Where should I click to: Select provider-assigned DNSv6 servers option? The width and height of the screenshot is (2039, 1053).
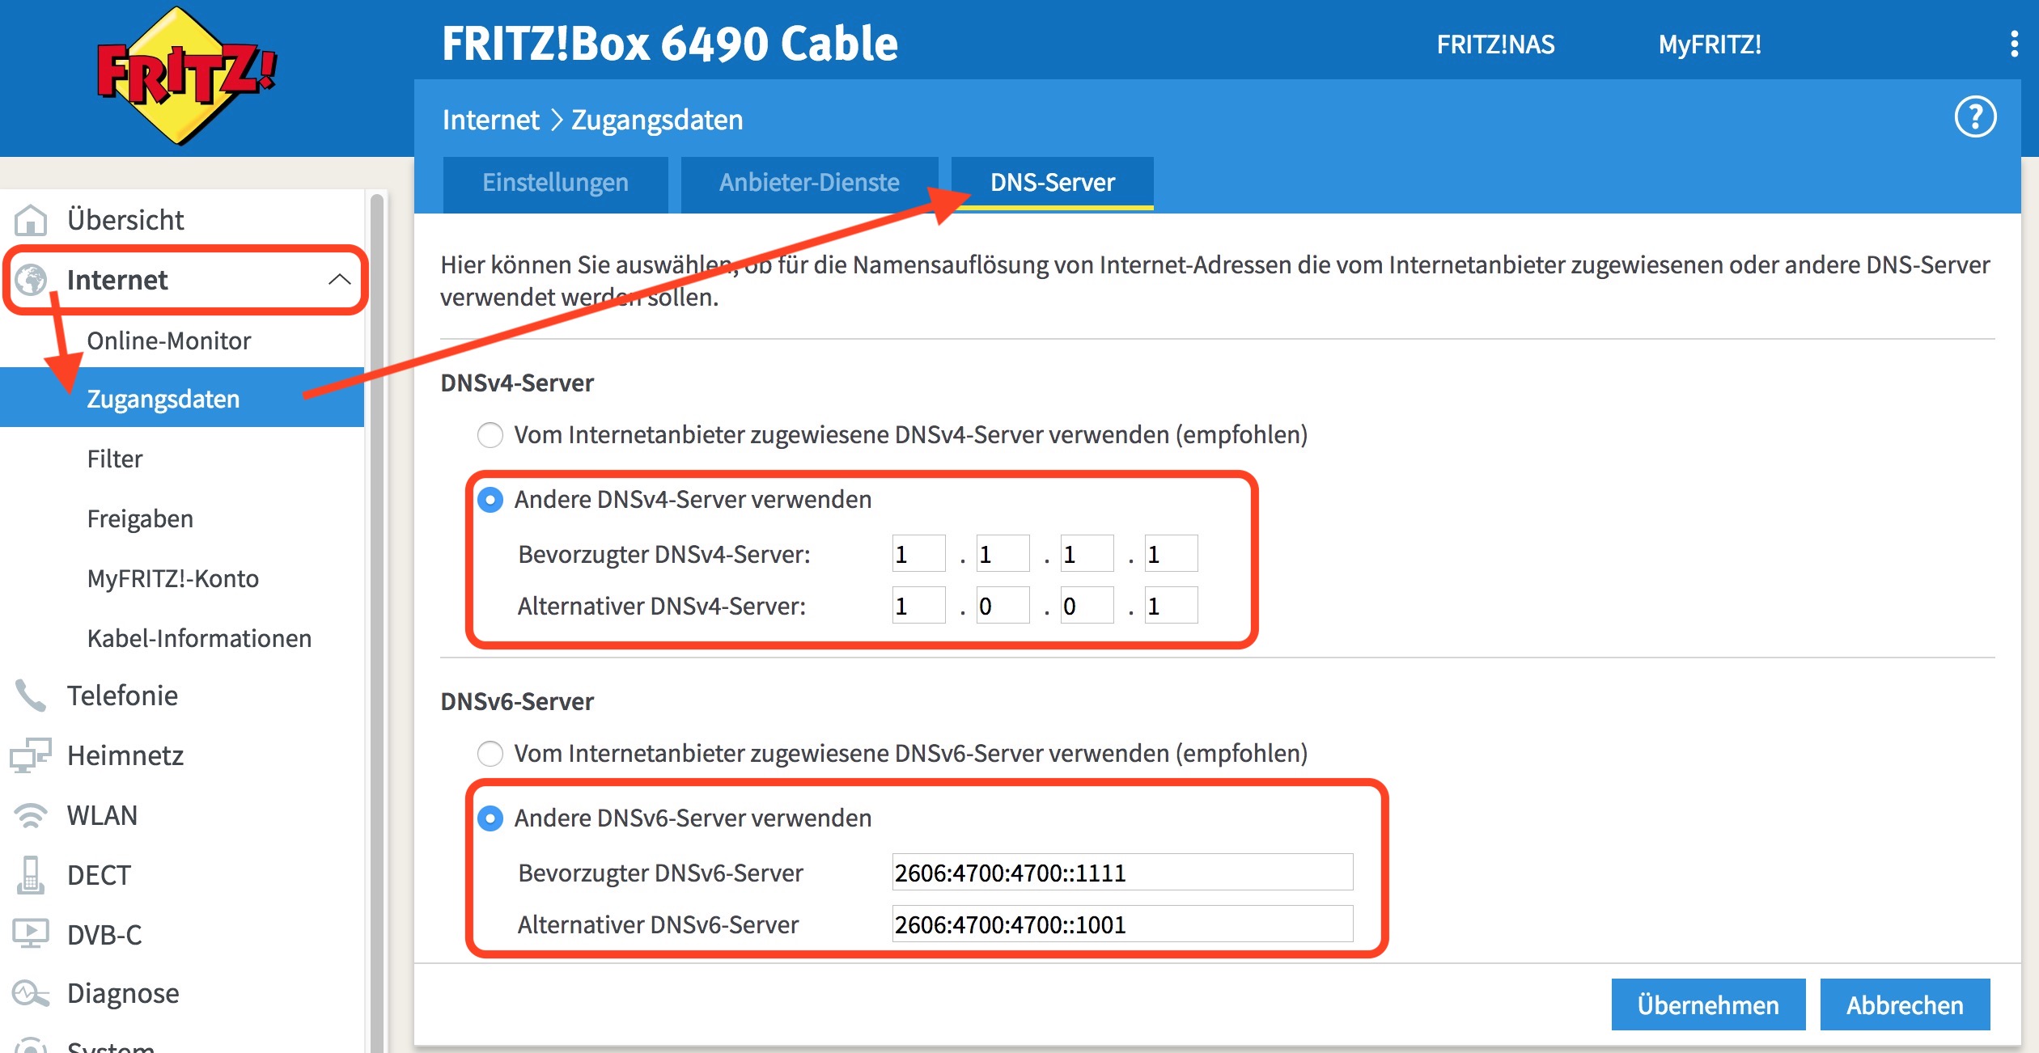click(x=490, y=754)
